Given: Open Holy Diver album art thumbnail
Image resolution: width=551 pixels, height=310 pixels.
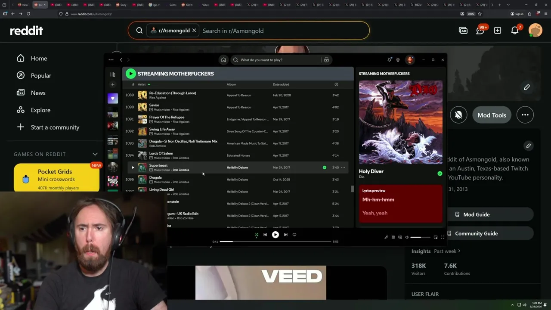Looking at the screenshot, I should pos(401,122).
